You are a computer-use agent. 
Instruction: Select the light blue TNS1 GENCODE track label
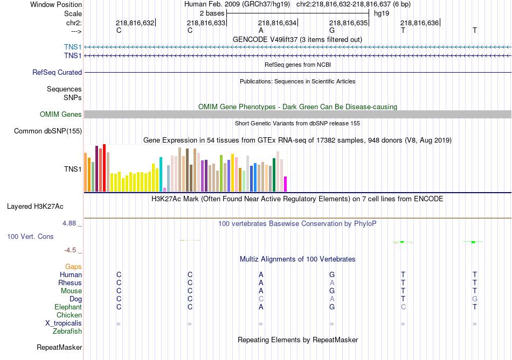73,47
